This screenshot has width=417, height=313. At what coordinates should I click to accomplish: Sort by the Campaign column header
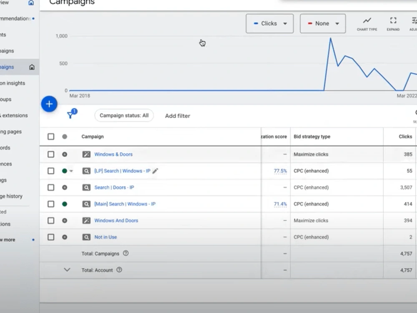click(x=93, y=136)
